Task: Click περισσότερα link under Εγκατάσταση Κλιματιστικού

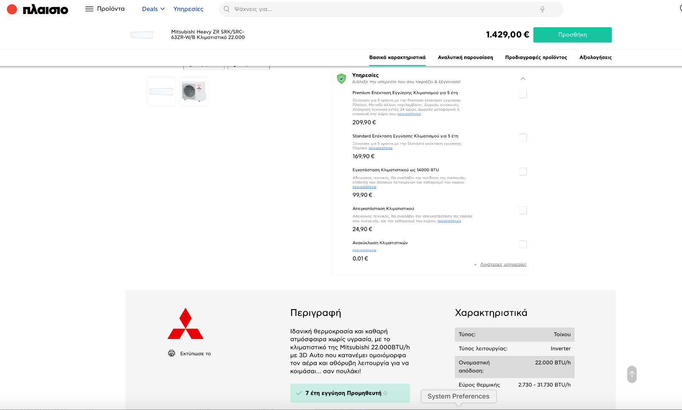Action: coord(364,187)
